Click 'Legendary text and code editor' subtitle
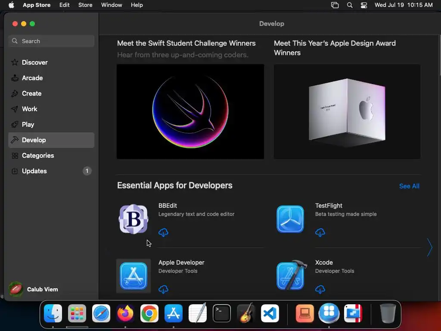 196,214
